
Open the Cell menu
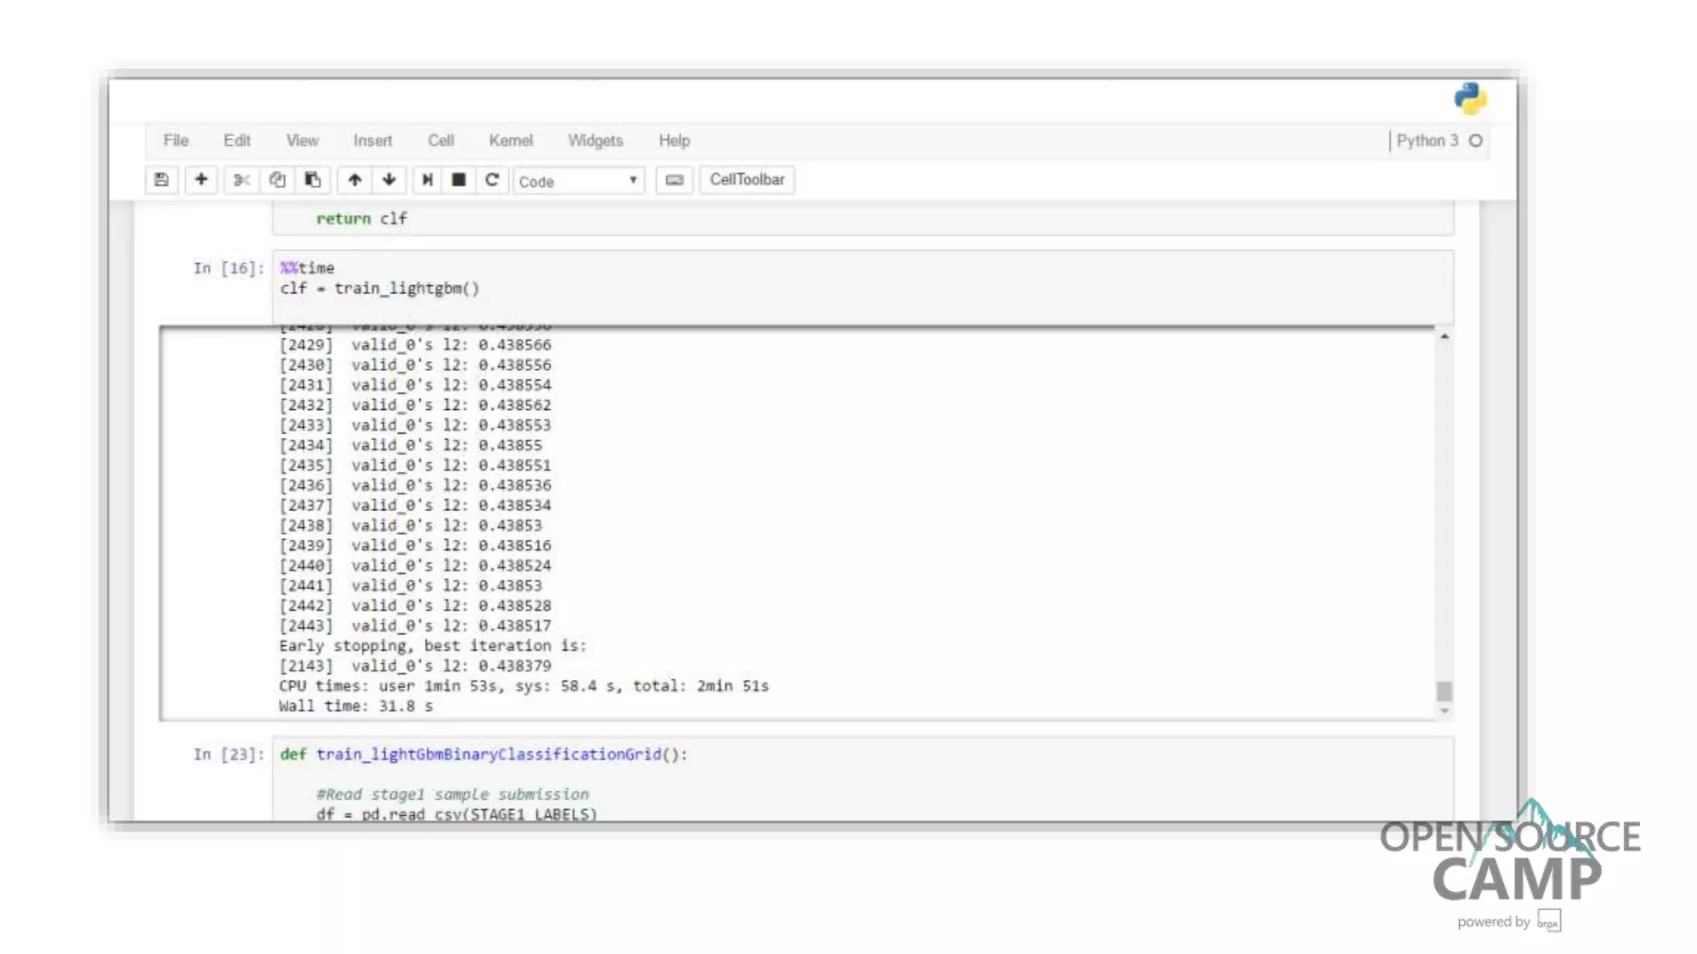pos(441,141)
